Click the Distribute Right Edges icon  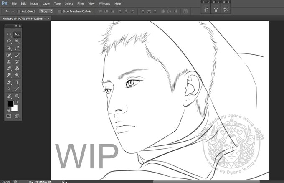pos(175,11)
